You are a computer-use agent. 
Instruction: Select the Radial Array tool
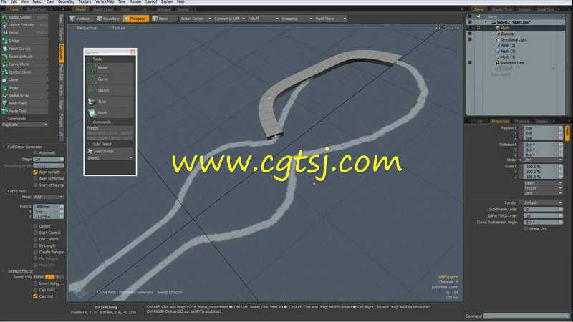coord(24,96)
